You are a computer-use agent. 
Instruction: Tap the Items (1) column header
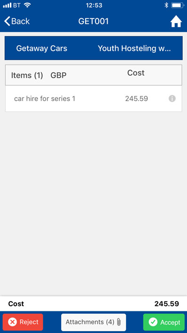click(x=27, y=75)
